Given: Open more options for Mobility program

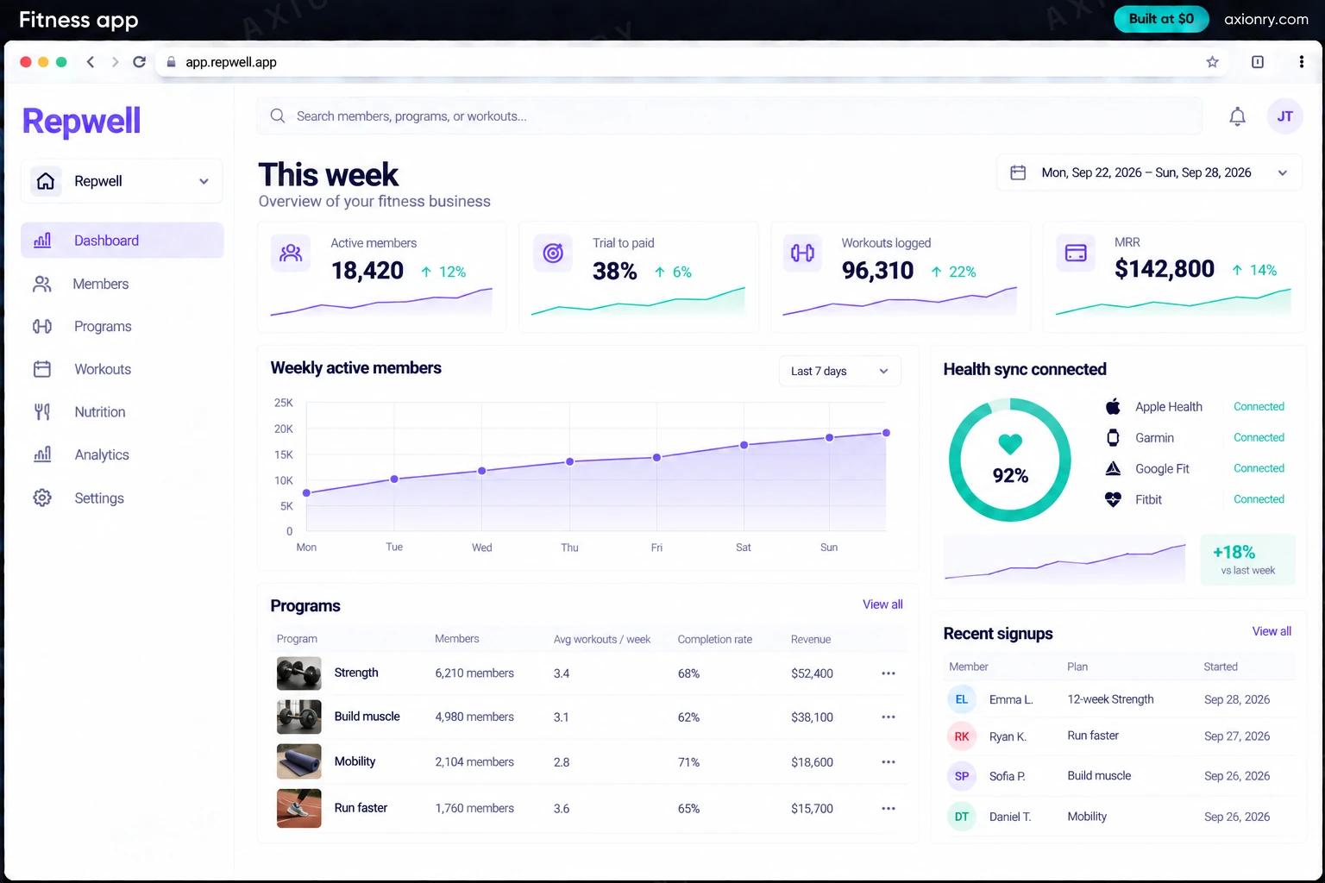Looking at the screenshot, I should tap(889, 762).
